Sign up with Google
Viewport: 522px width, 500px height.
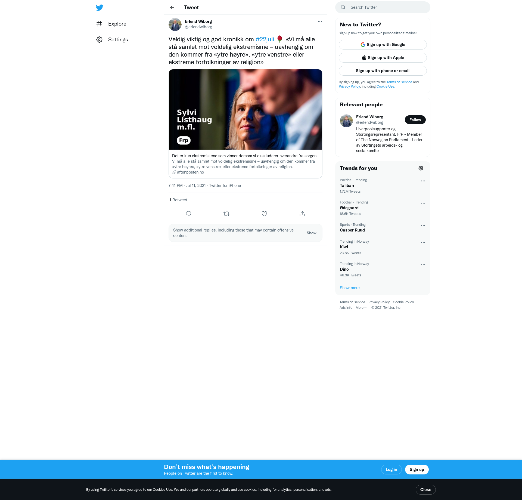click(x=383, y=45)
